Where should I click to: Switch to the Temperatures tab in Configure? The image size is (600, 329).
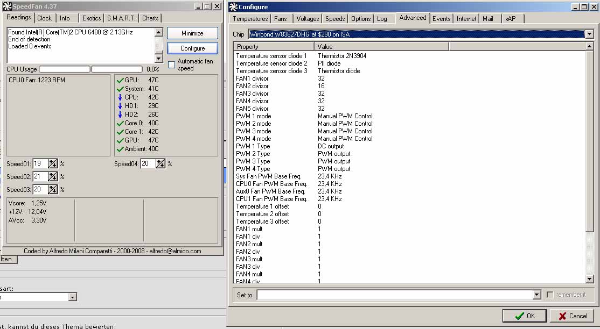click(250, 19)
